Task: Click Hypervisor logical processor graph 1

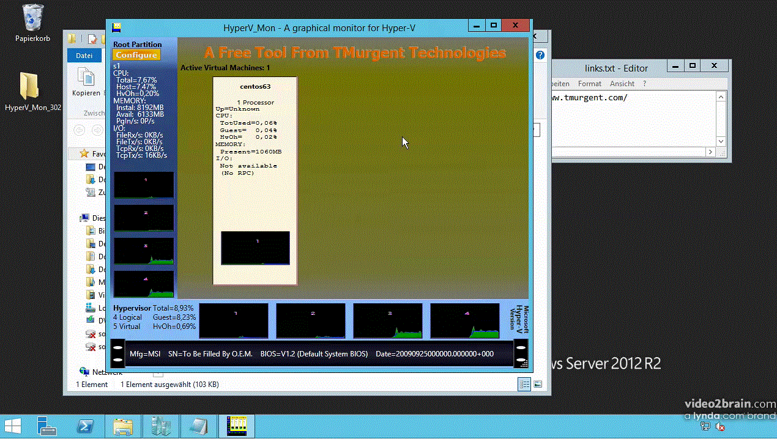Action: [x=234, y=321]
